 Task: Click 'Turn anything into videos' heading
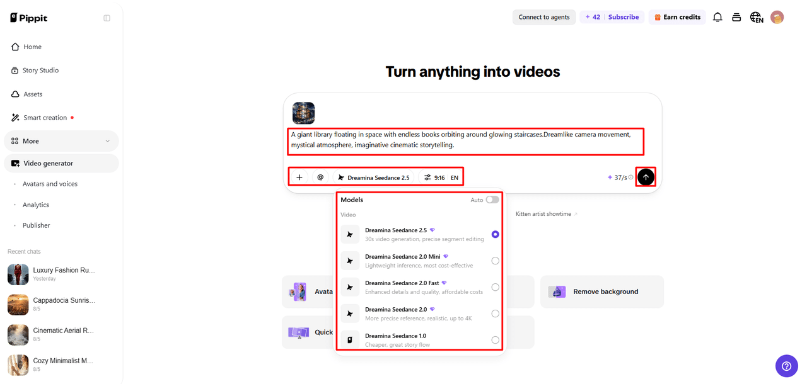tap(473, 72)
